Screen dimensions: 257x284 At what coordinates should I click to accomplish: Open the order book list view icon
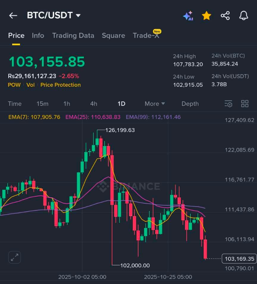coord(228,104)
